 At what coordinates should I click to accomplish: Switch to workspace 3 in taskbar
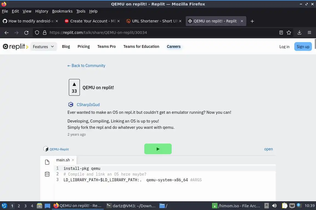click(26, 206)
